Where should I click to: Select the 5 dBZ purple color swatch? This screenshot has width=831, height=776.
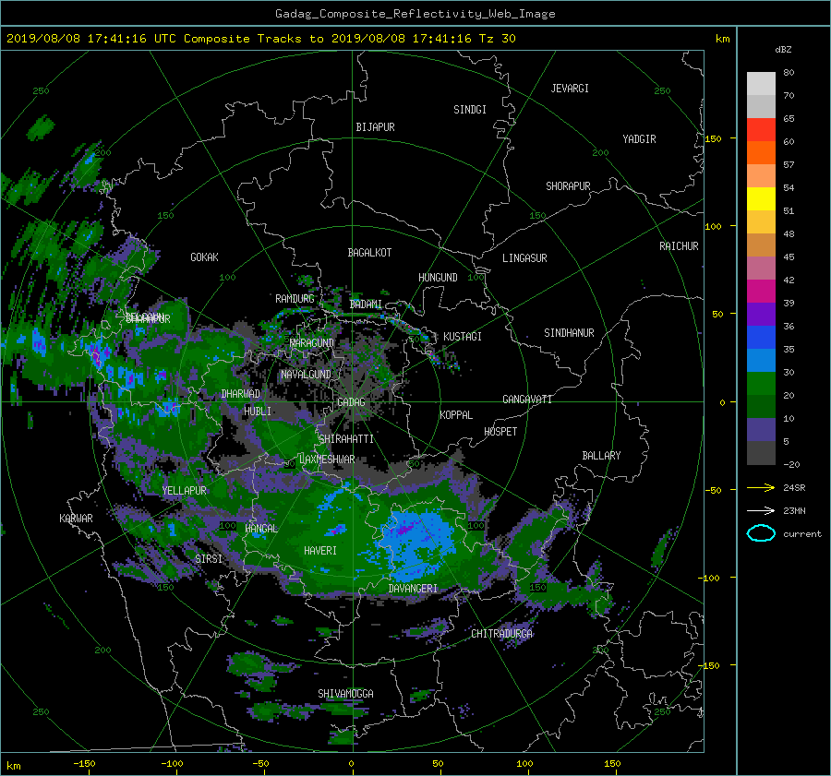pyautogui.click(x=761, y=429)
